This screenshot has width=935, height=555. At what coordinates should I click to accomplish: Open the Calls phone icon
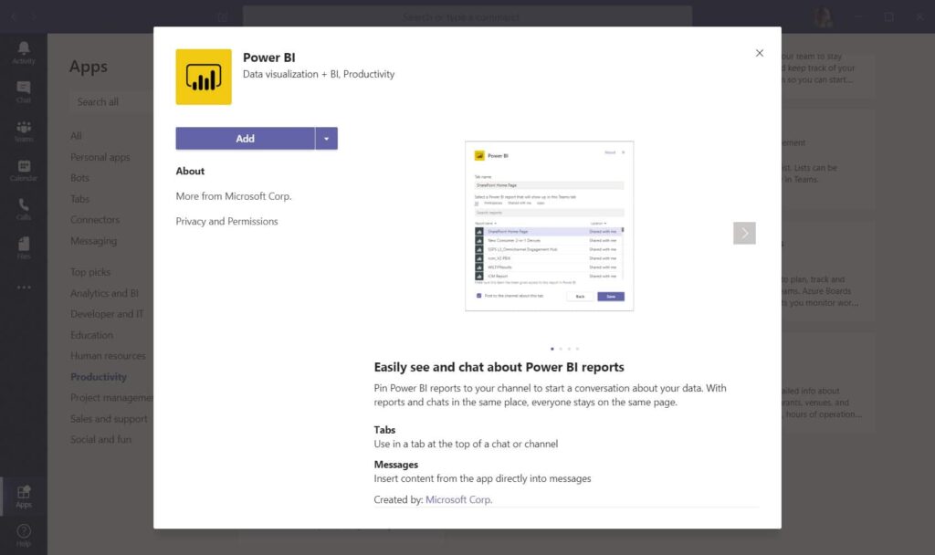[x=23, y=209]
